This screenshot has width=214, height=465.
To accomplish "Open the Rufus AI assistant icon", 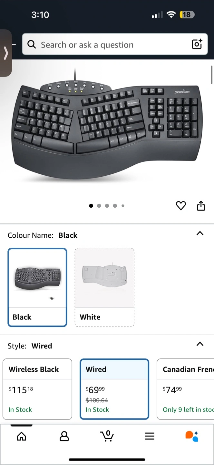I will click(192, 436).
